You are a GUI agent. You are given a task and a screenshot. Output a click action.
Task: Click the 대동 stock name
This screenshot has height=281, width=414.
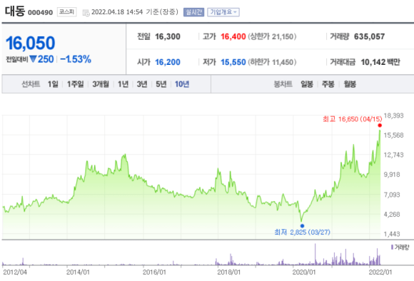click(x=15, y=11)
